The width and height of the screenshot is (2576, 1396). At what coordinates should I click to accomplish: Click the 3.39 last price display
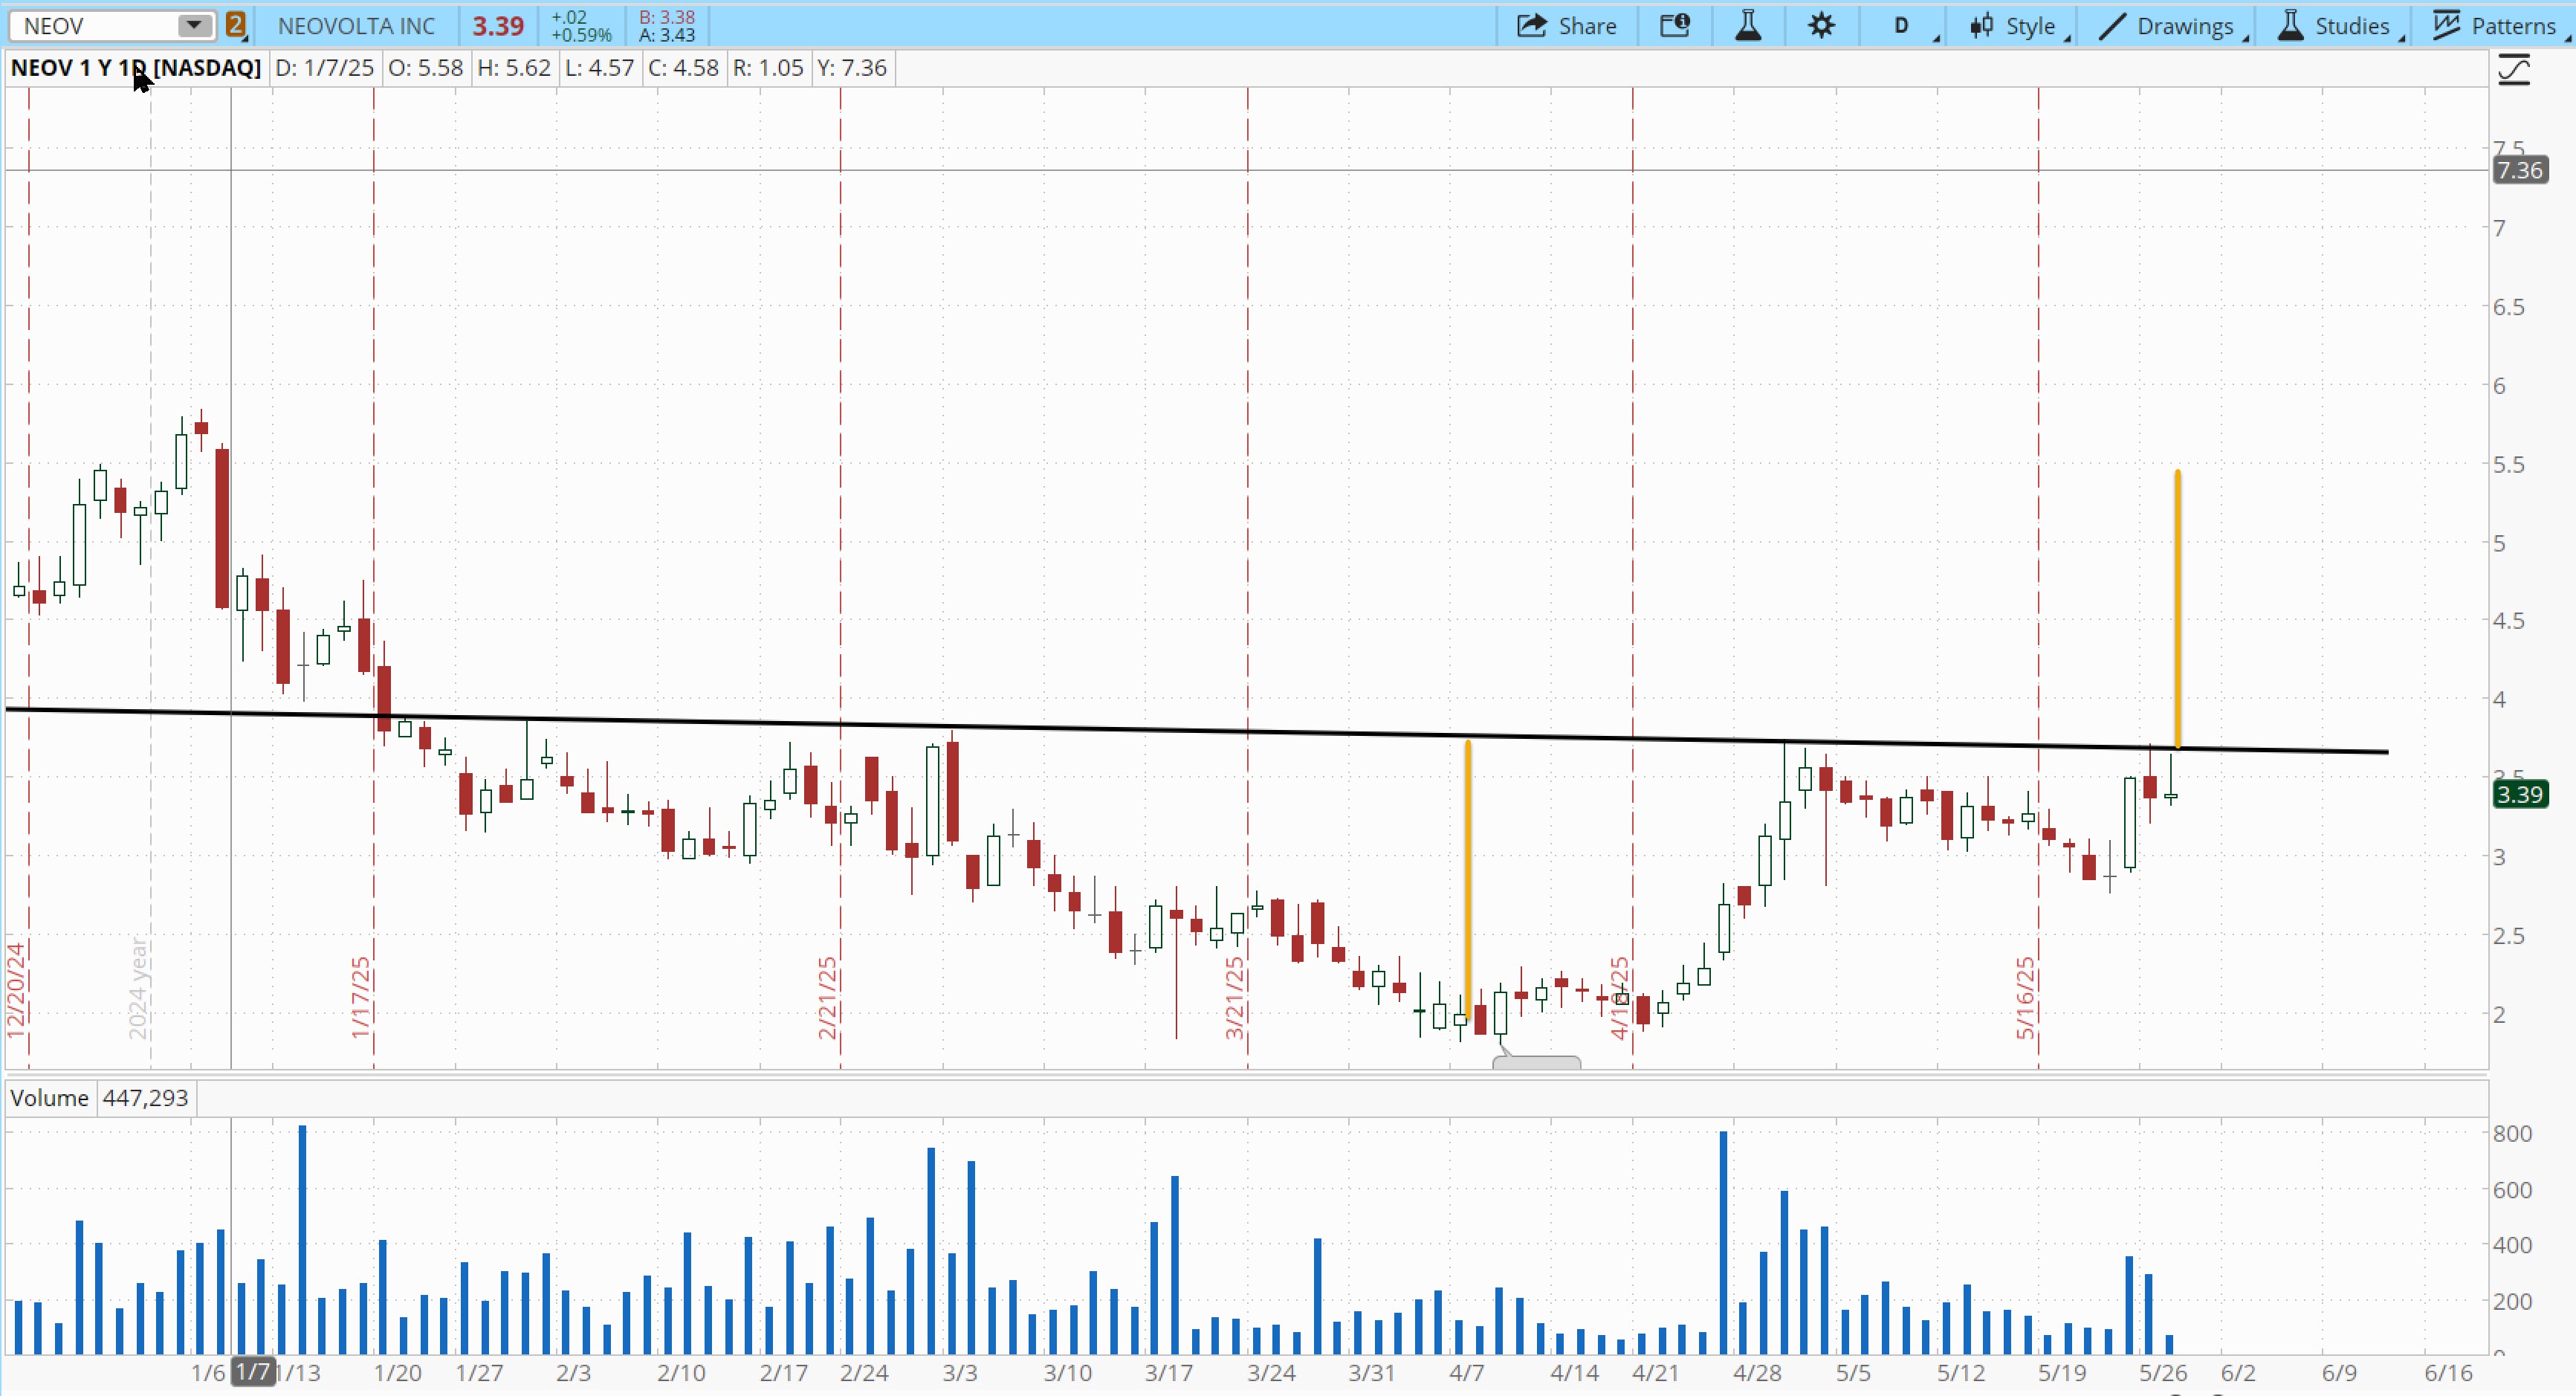498,26
